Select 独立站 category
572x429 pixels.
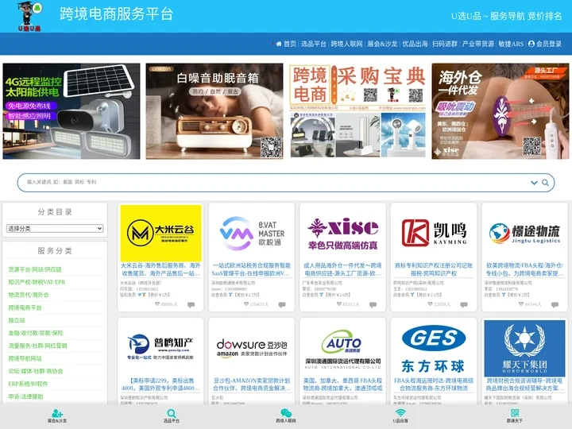[x=17, y=320]
